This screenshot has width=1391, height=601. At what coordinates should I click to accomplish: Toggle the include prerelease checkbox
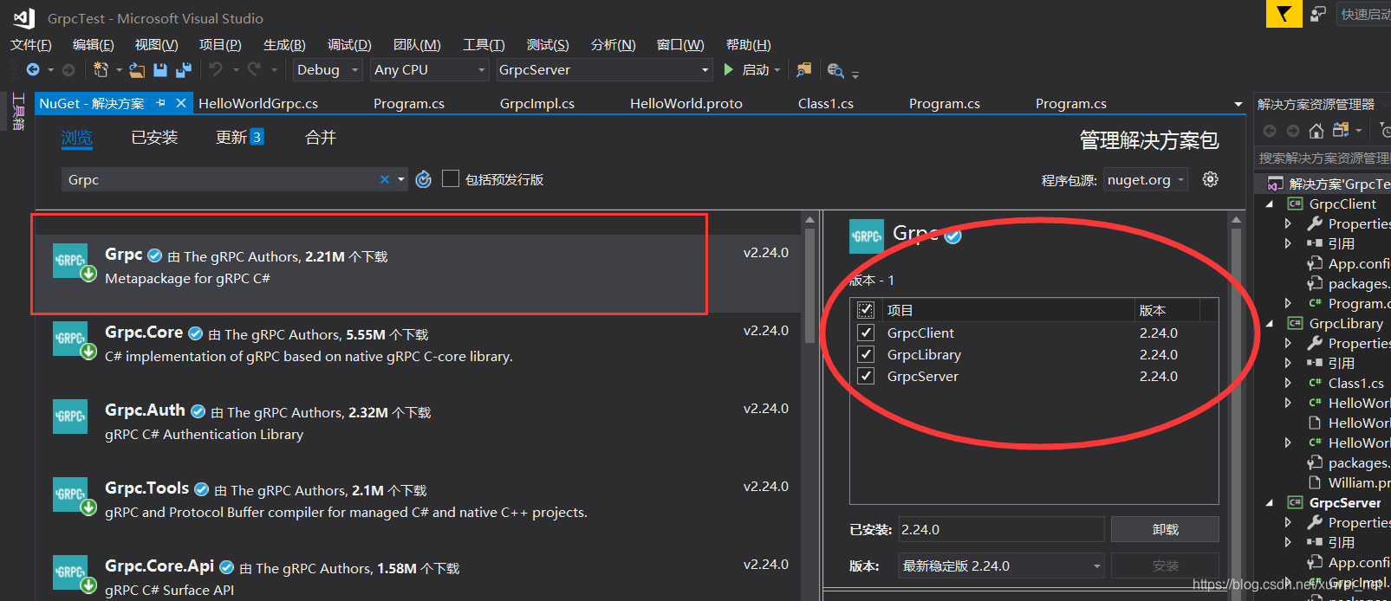(451, 179)
